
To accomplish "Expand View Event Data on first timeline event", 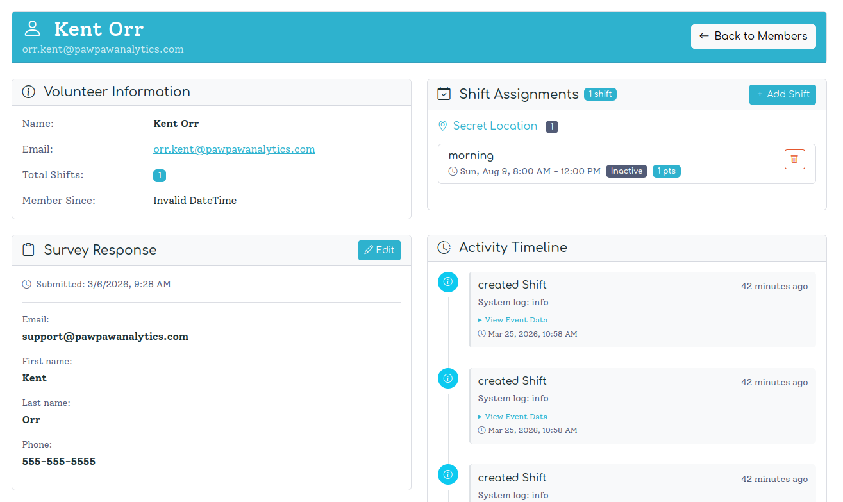I will coord(515,319).
